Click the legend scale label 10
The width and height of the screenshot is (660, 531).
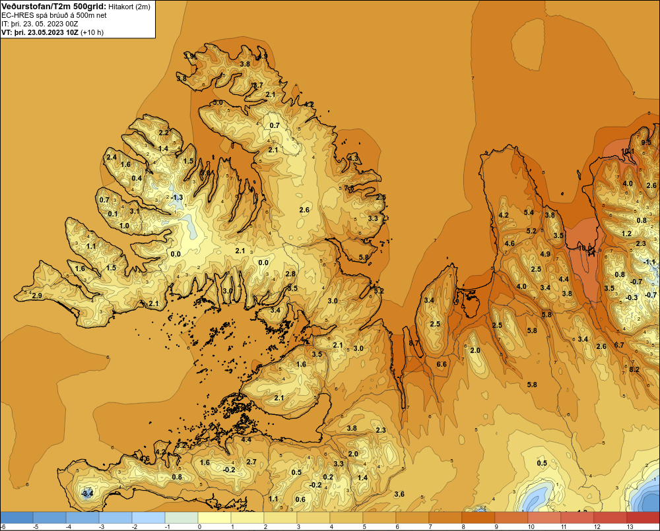531,527
